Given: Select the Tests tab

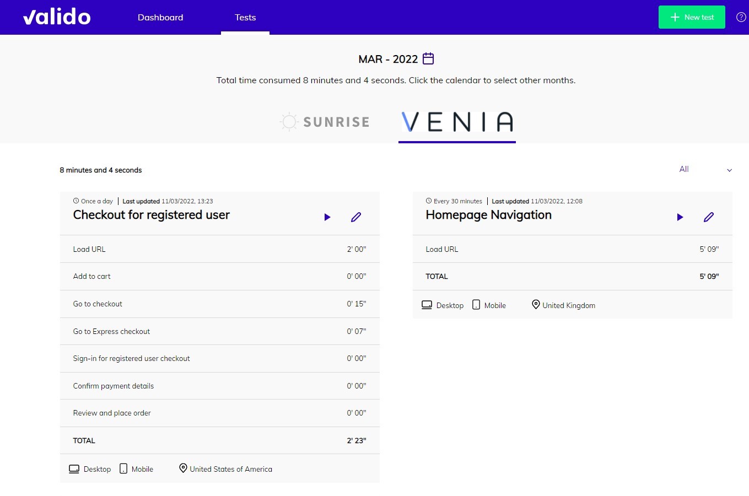Looking at the screenshot, I should [245, 18].
